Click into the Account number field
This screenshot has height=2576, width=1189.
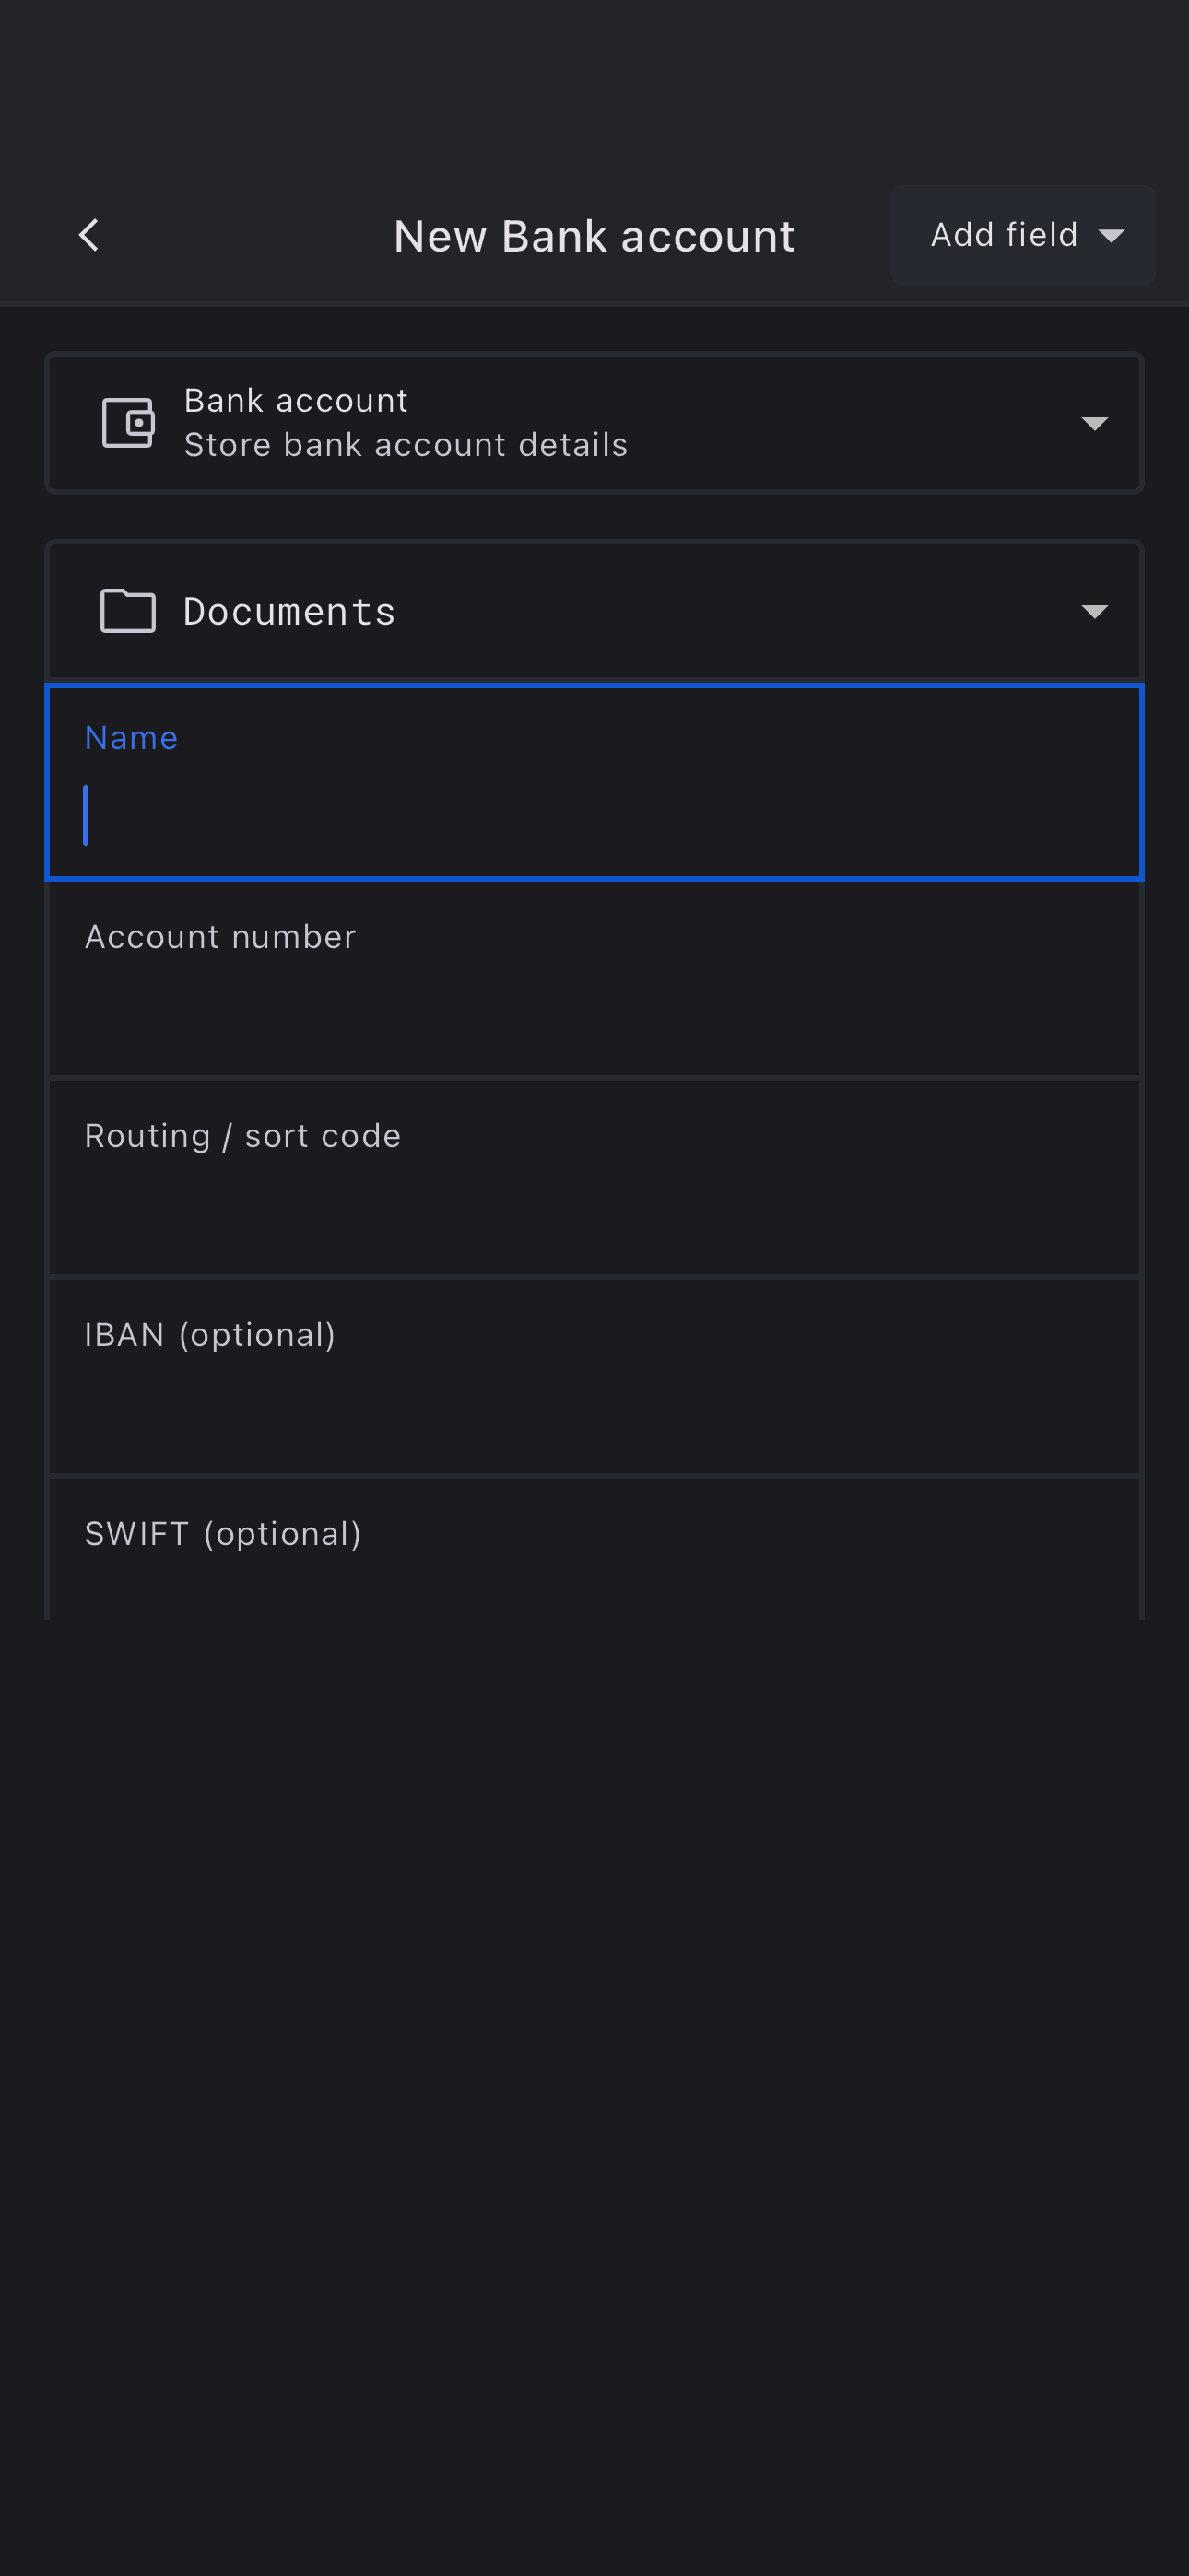pyautogui.click(x=594, y=1005)
